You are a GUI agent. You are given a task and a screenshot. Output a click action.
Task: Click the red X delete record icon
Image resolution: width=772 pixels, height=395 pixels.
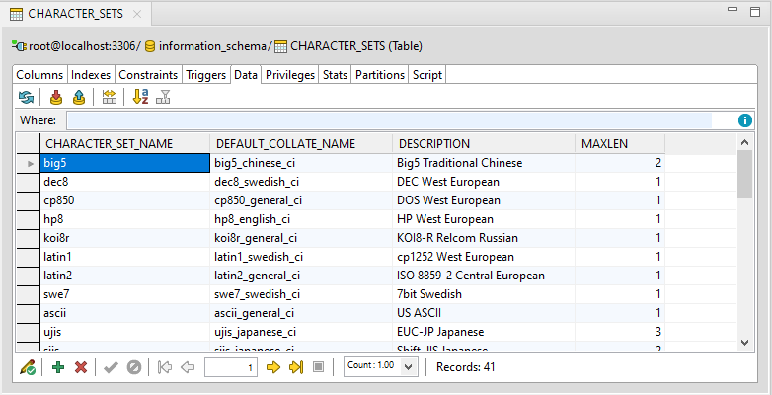point(81,367)
